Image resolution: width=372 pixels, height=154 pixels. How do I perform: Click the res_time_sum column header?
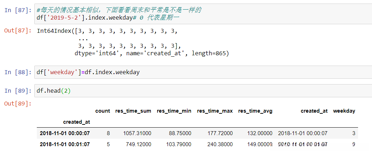click(133, 111)
